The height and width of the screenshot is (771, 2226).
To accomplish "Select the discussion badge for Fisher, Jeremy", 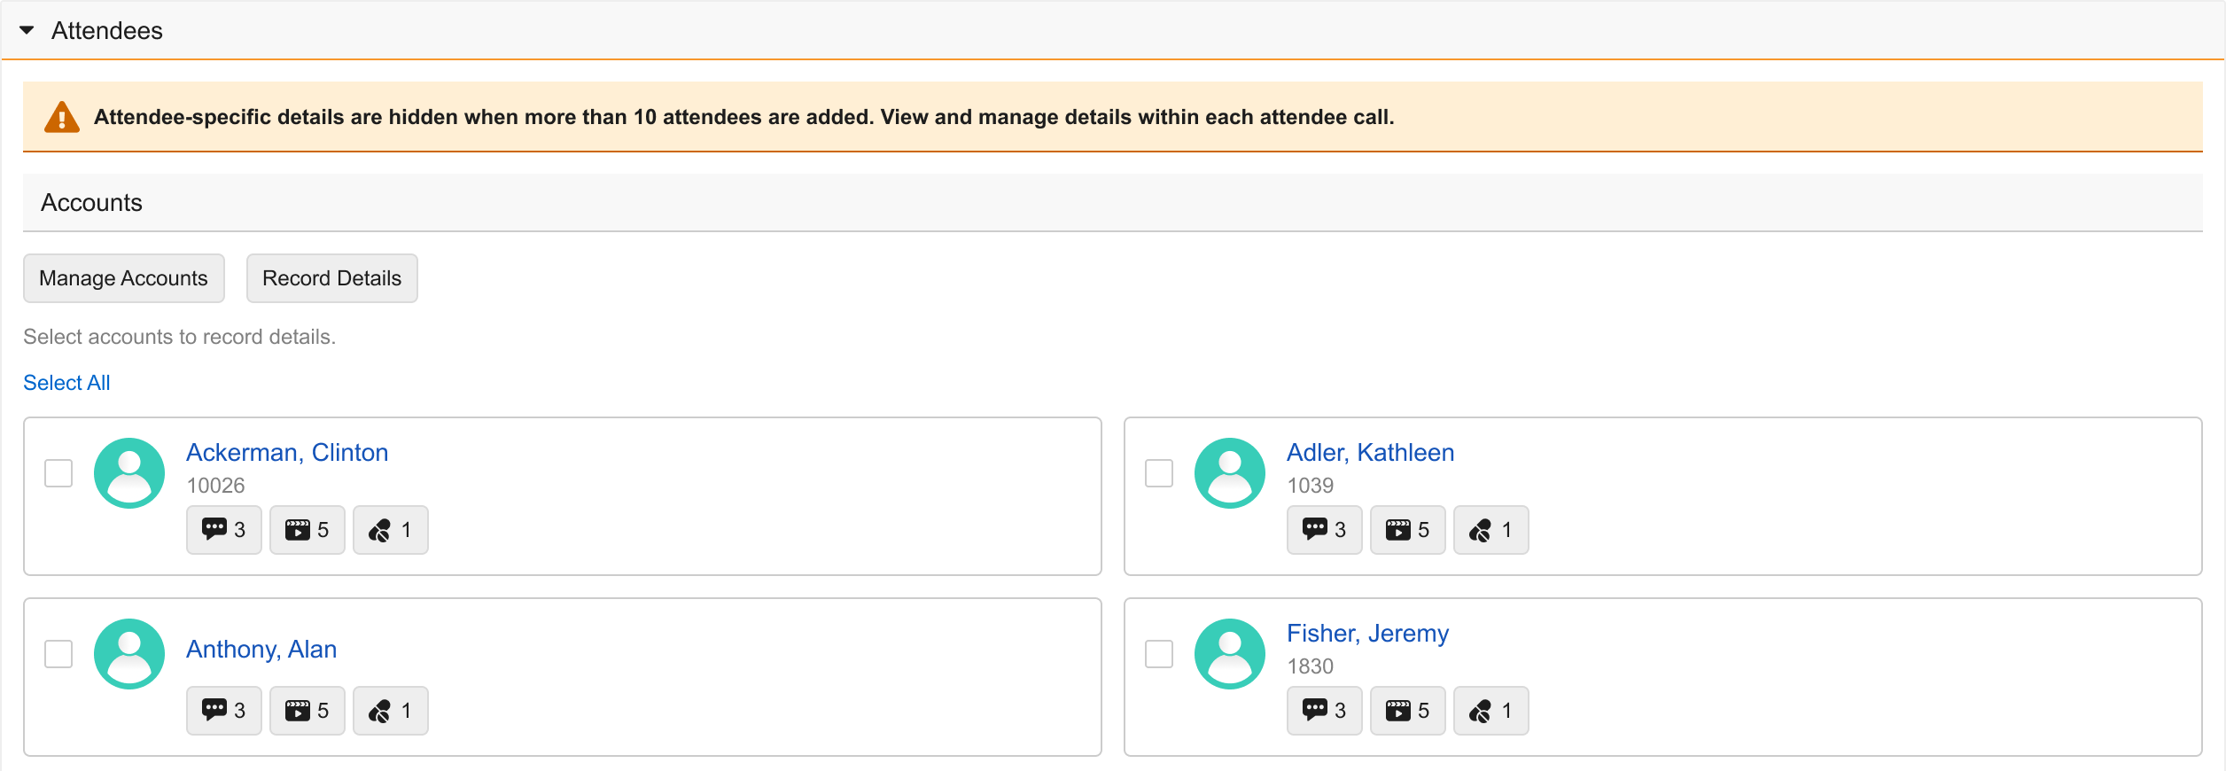I will click(x=1324, y=711).
